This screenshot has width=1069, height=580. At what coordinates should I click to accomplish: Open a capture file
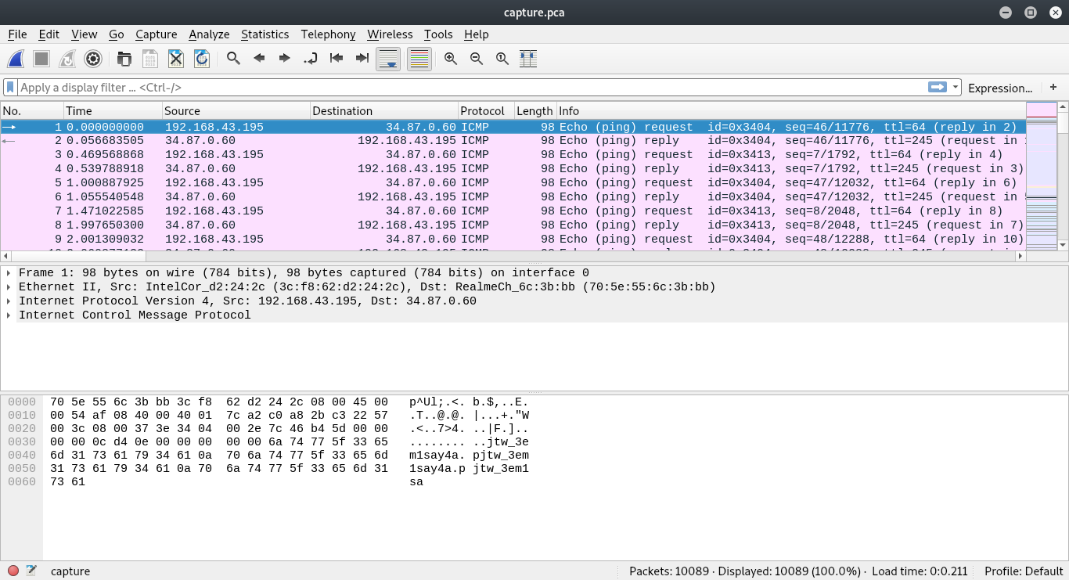click(124, 59)
